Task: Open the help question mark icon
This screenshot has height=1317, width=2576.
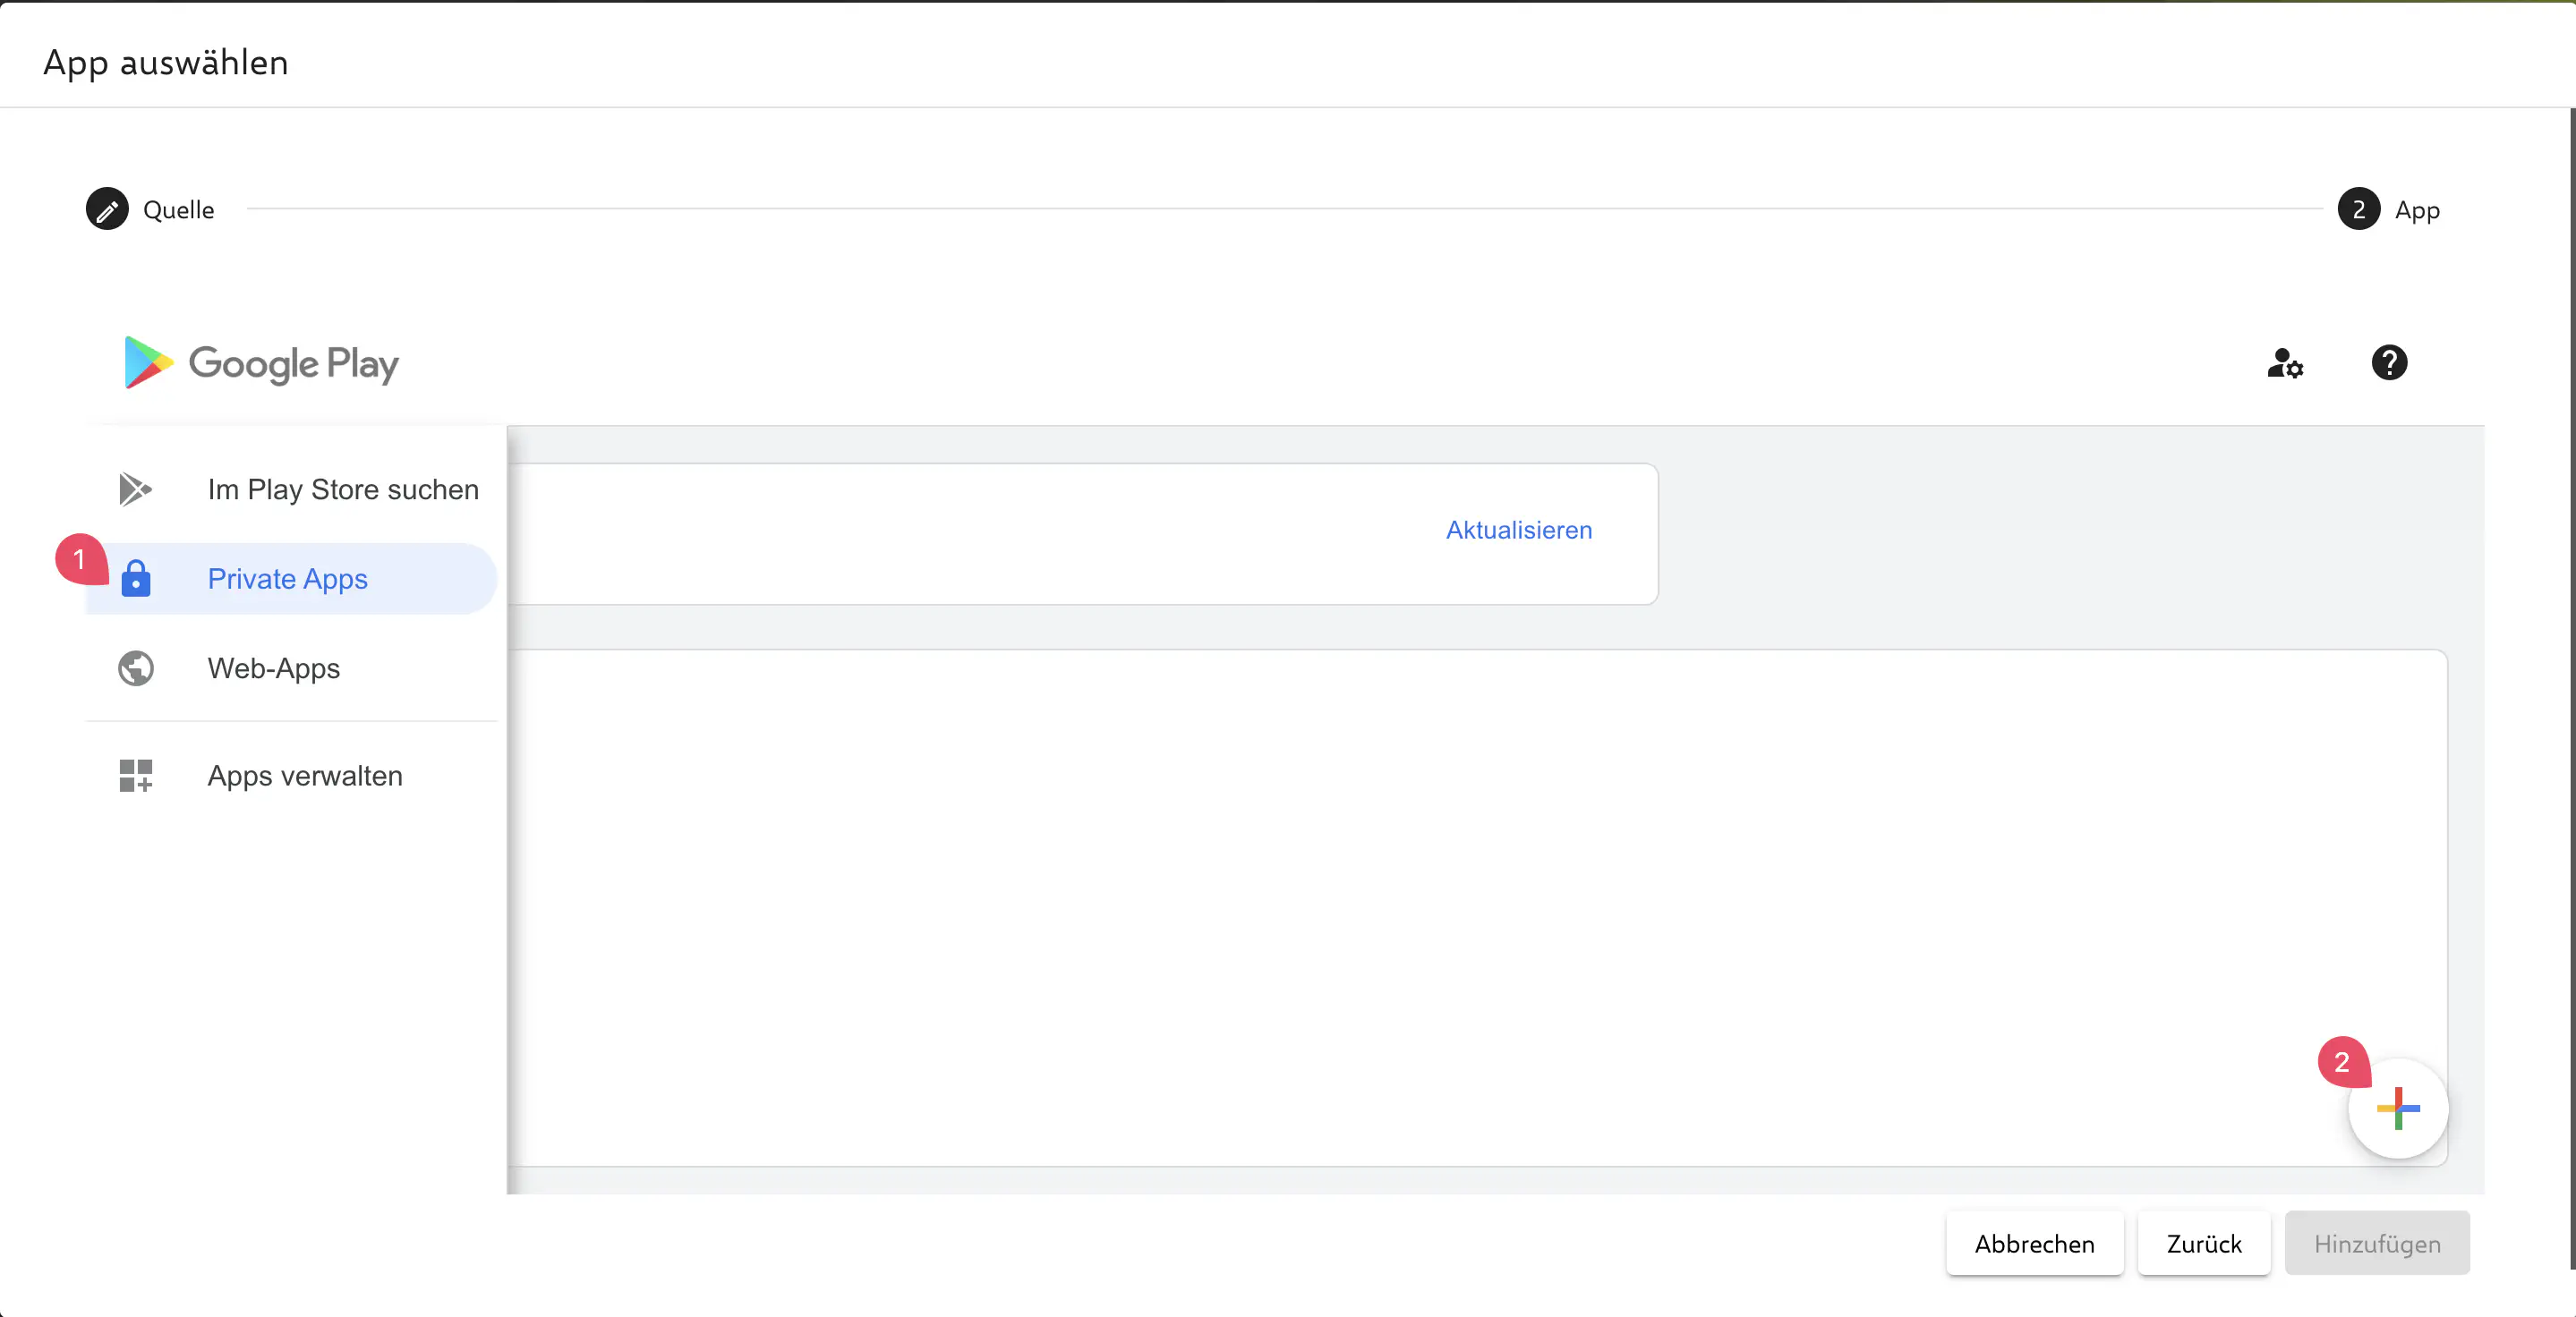Action: click(2390, 362)
